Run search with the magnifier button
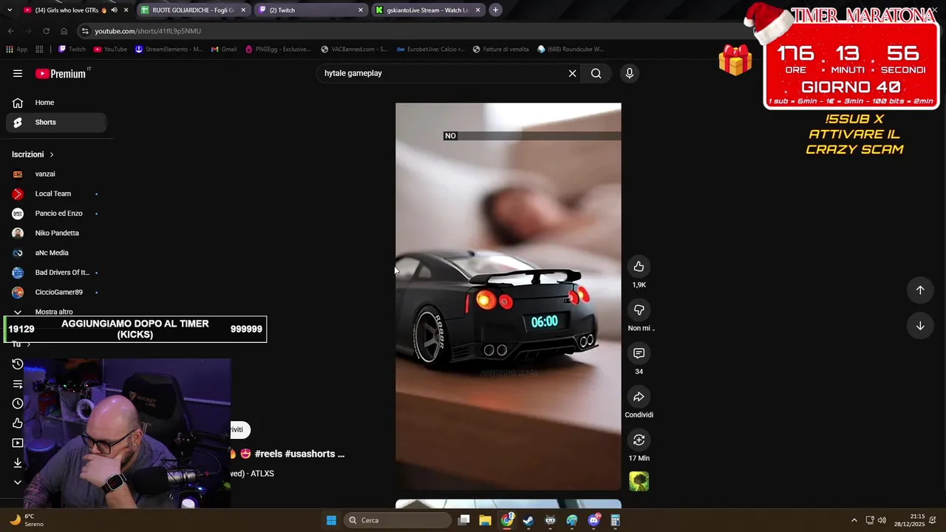 596,73
